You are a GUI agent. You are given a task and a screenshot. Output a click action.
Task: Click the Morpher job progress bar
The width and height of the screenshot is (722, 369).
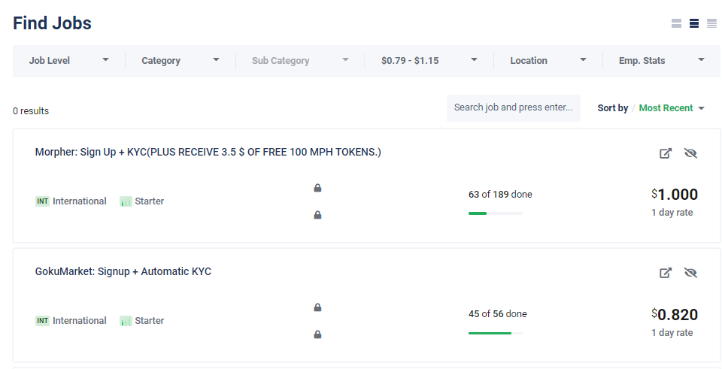[x=495, y=213]
